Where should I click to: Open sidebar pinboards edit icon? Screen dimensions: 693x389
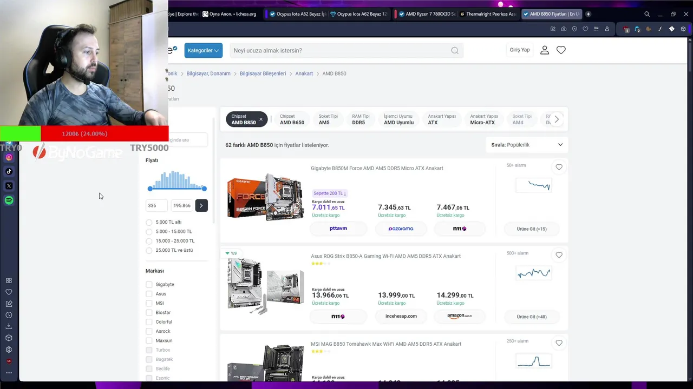coord(9,304)
